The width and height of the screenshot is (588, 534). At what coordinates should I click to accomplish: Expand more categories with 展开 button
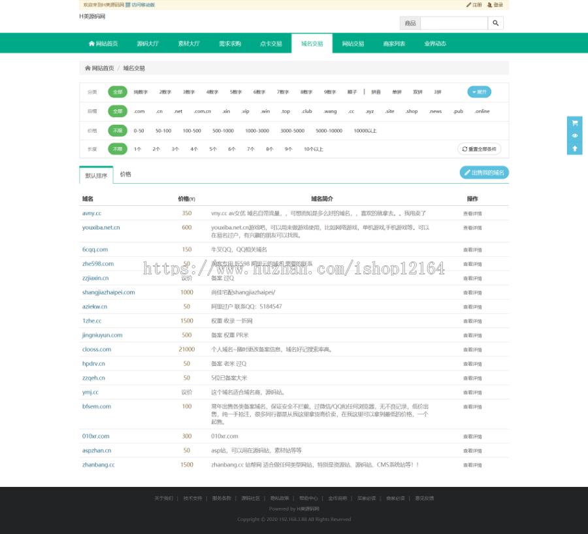tap(480, 92)
